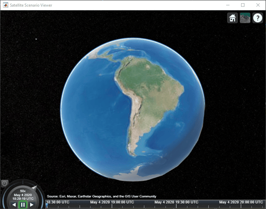
Task: Click the clock icon for current time
Action: 5,184
